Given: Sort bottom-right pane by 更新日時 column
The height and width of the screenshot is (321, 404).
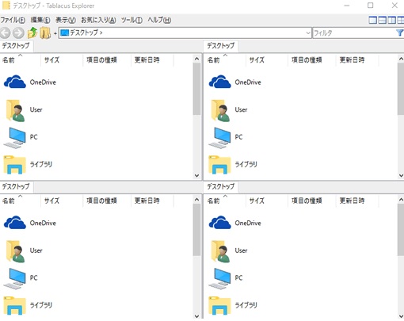Looking at the screenshot, I should (352, 201).
